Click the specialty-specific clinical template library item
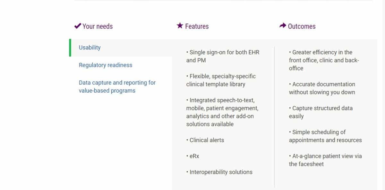Screen dimensions: 385x190 221,80
